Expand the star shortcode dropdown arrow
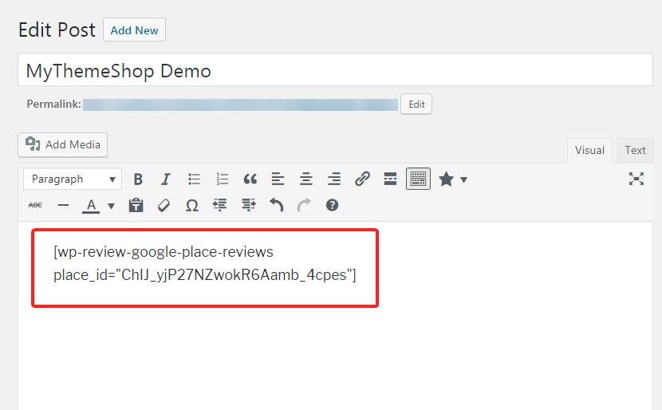662x410 pixels. click(463, 180)
